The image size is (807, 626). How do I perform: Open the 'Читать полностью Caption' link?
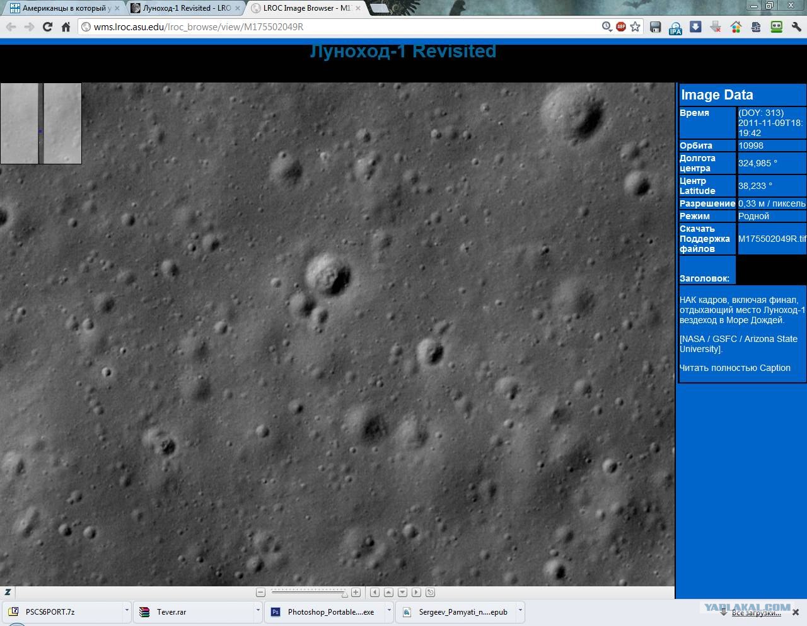click(734, 368)
